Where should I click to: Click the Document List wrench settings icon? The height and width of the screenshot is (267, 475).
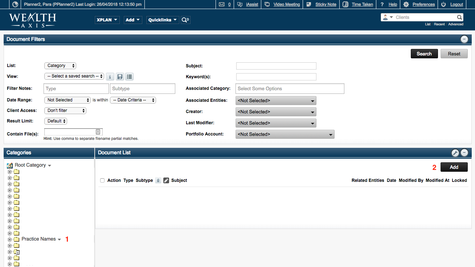[x=455, y=153]
